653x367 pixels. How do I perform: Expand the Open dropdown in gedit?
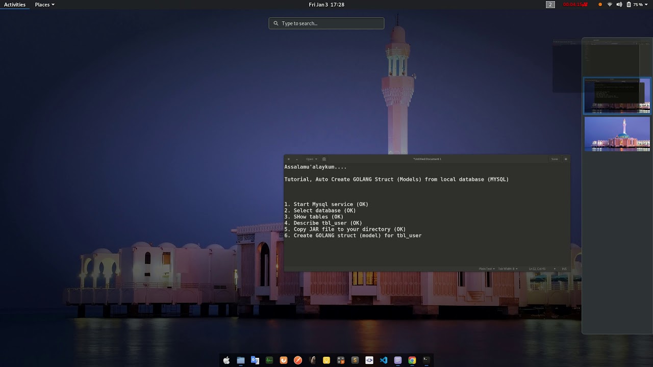pyautogui.click(x=311, y=159)
